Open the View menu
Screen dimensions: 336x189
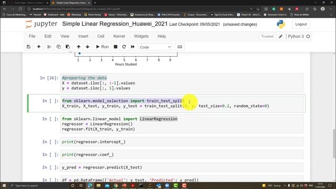click(65, 36)
